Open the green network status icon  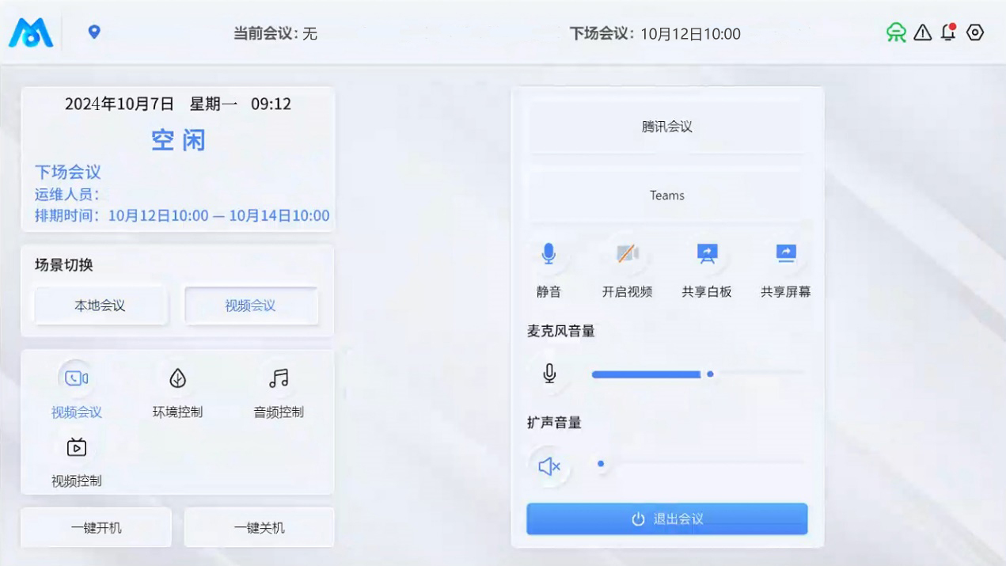coord(896,32)
